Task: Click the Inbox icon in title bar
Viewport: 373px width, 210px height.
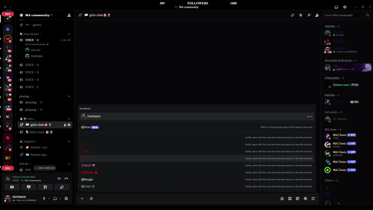Action: (x=336, y=7)
